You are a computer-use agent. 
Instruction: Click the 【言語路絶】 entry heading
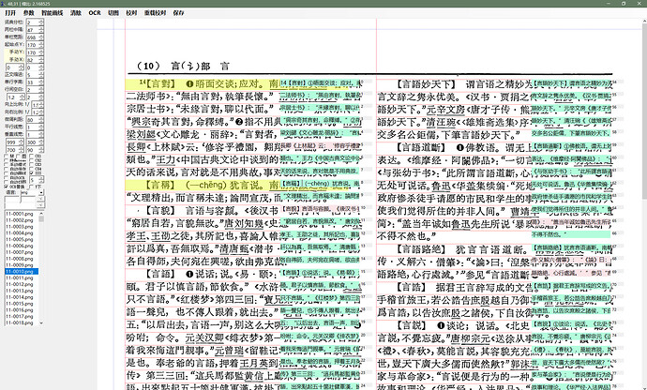(x=421, y=249)
